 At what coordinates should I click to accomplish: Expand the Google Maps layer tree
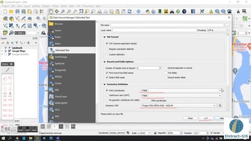tap(2, 51)
